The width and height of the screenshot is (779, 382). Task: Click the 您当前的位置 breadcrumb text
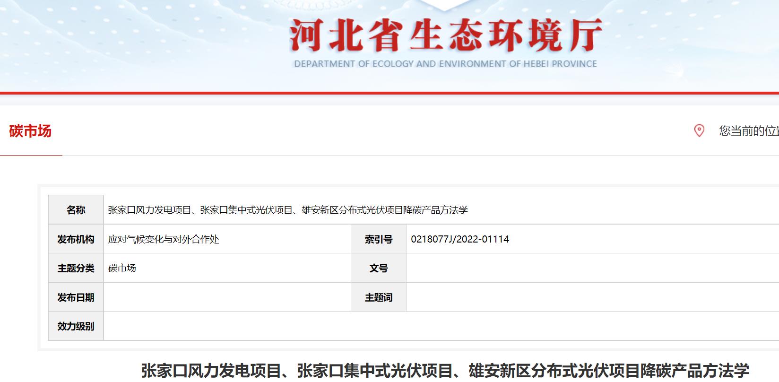pyautogui.click(x=748, y=131)
